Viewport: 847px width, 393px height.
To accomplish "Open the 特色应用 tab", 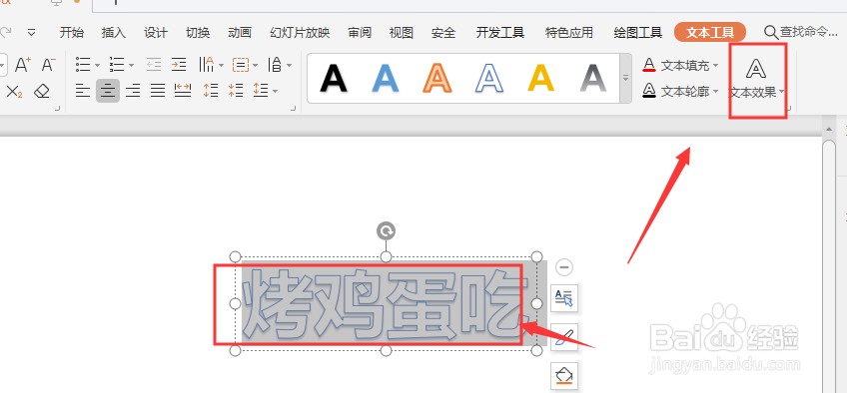I will (569, 32).
